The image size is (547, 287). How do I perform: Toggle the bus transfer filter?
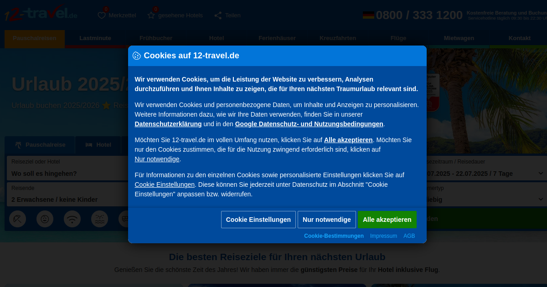[124, 219]
